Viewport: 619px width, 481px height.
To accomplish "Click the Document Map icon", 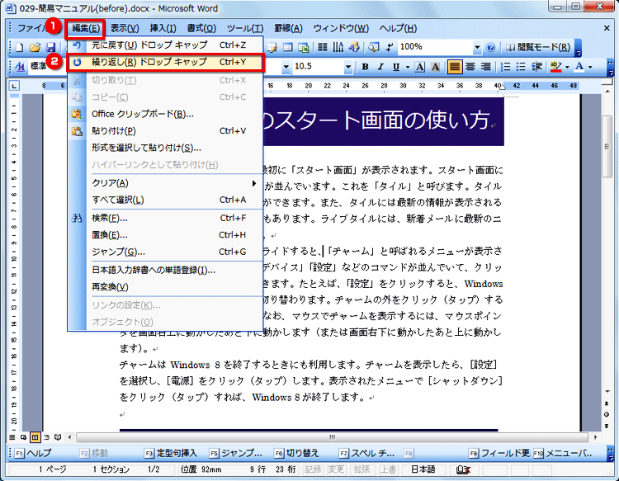I will pyautogui.click(x=373, y=47).
